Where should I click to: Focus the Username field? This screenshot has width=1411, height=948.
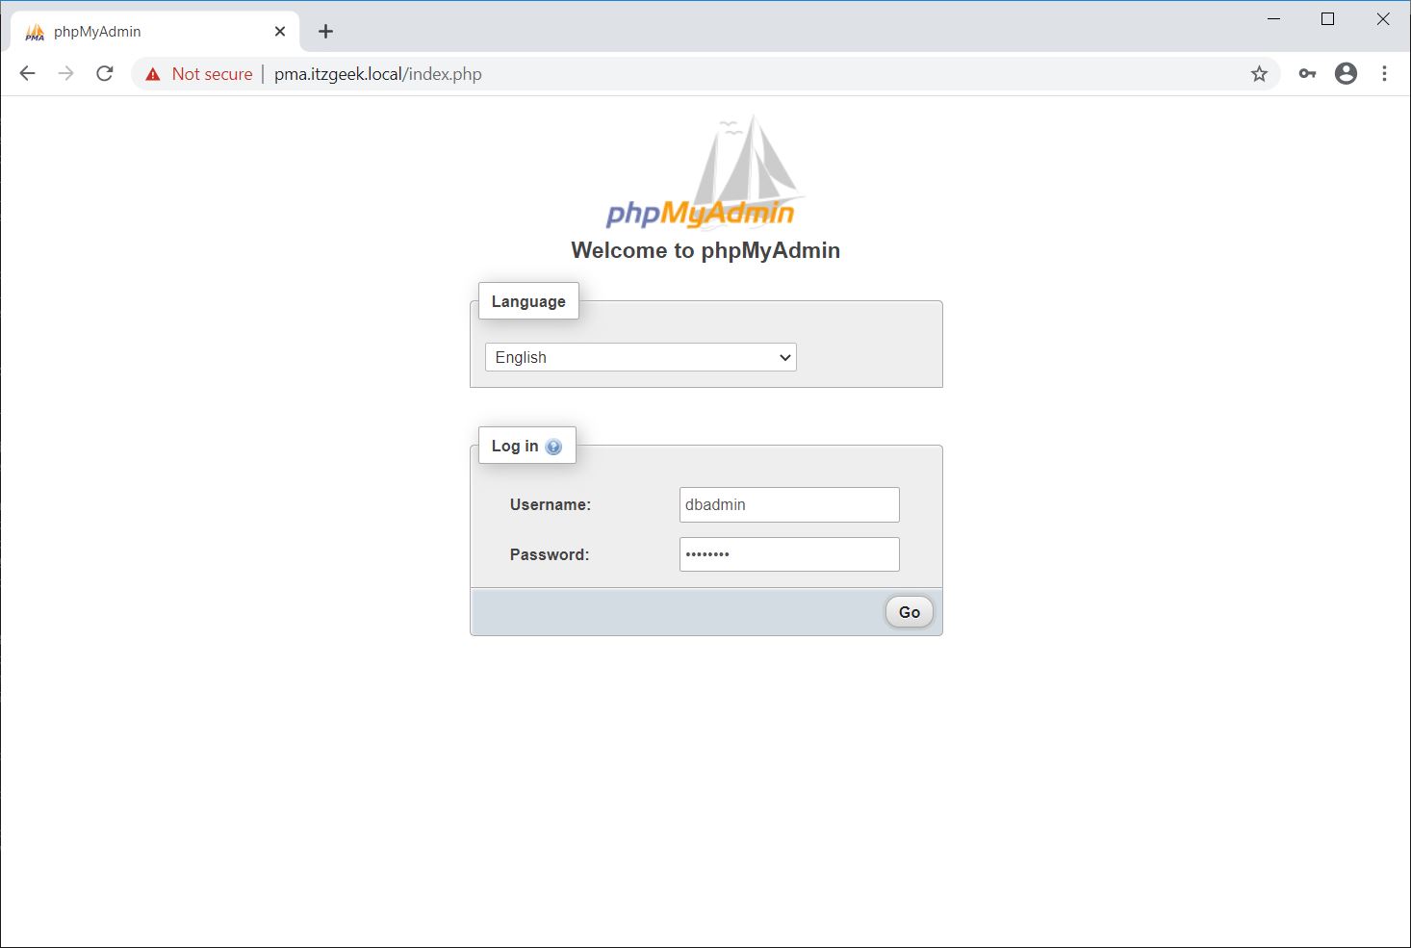coord(789,504)
